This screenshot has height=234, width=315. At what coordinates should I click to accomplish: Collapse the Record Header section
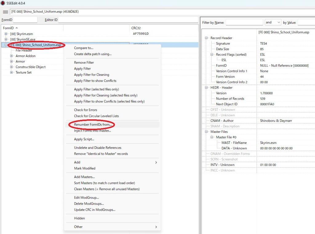pyautogui.click(x=206, y=38)
